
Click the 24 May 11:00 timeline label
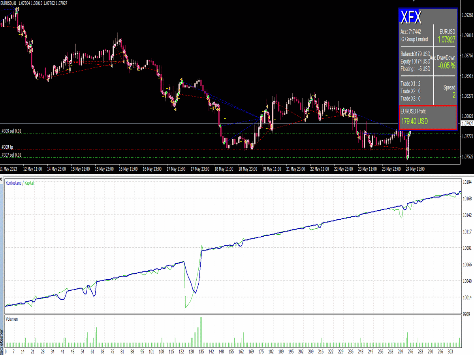[414, 169]
